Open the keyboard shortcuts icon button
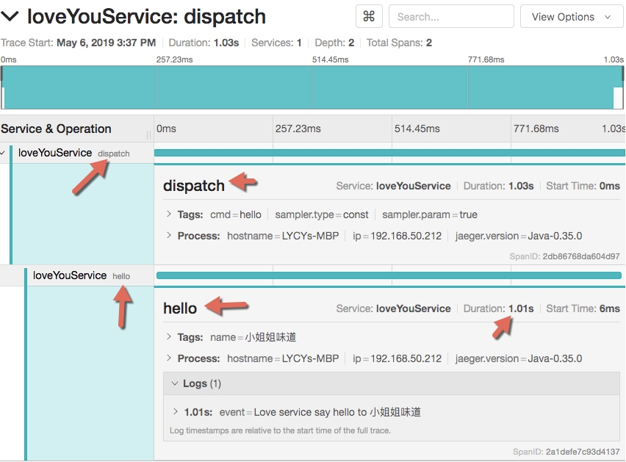 click(x=369, y=16)
